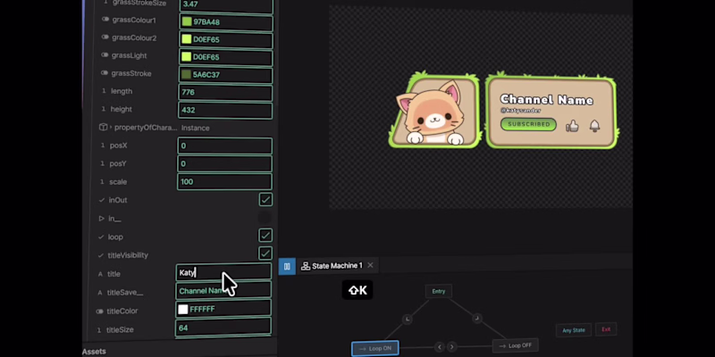Viewport: 715px width, 357px height.
Task: Fire the in__ trigger button
Action: (264, 218)
